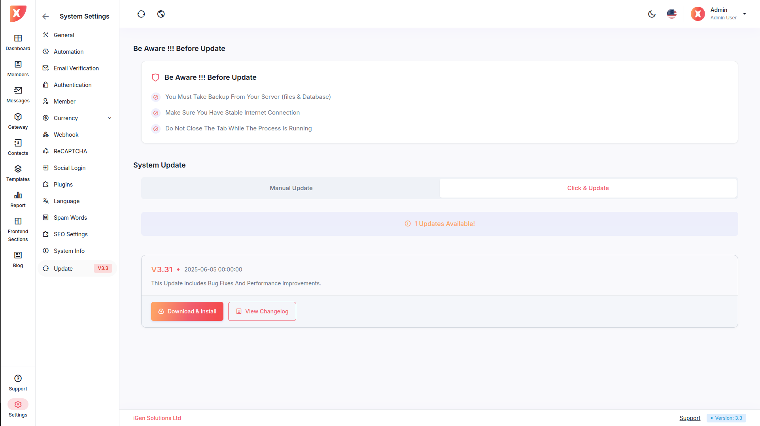Click the refresh icon in top bar
760x426 pixels.
coord(141,14)
